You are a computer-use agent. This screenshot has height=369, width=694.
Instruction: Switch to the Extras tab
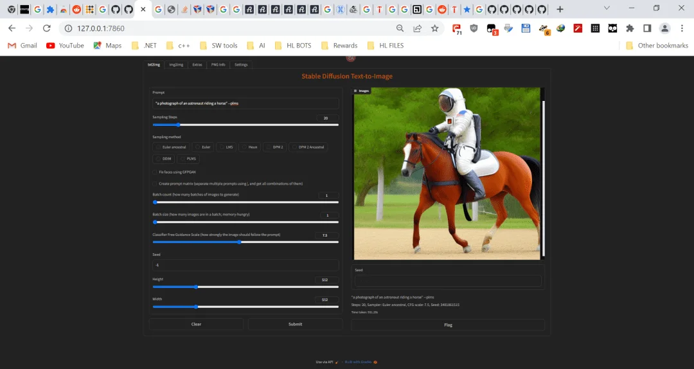197,65
